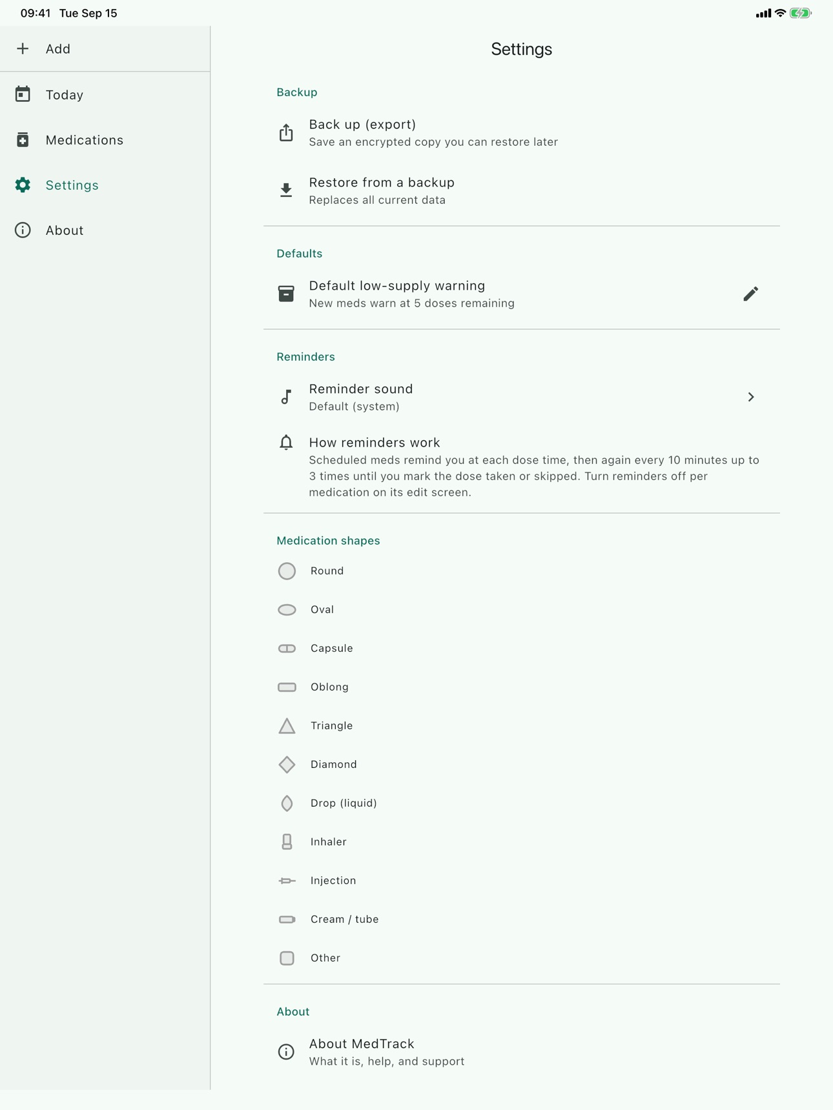833x1110 pixels.
Task: Click the 'Default (system)' value text
Action: (354, 407)
